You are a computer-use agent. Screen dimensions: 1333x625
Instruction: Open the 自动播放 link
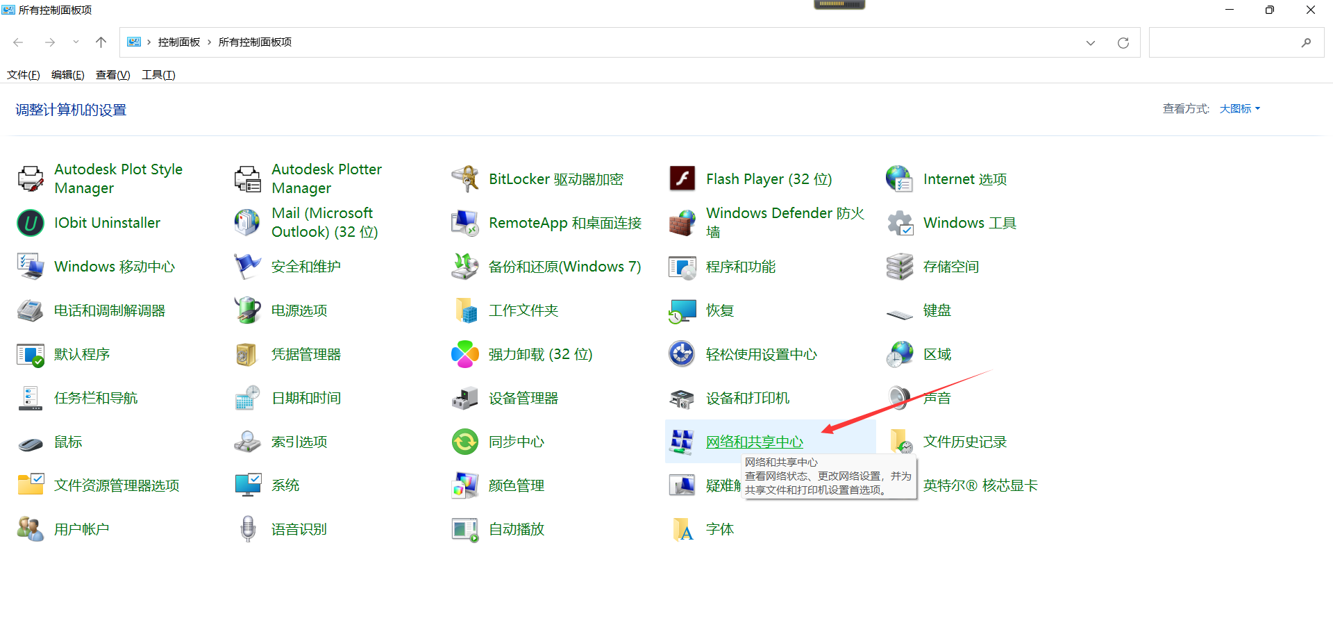tap(517, 529)
